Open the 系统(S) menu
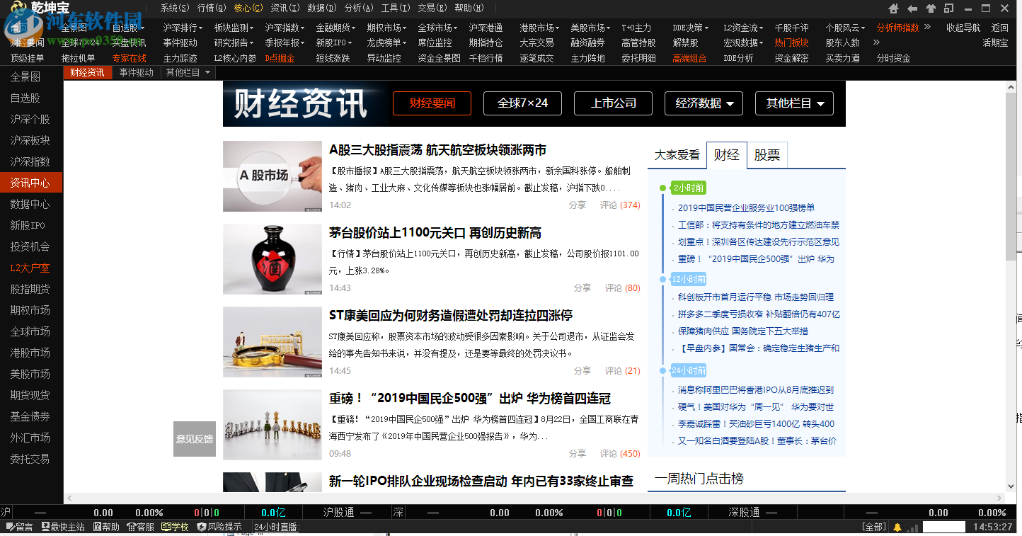This screenshot has height=536, width=1022. tap(175, 8)
